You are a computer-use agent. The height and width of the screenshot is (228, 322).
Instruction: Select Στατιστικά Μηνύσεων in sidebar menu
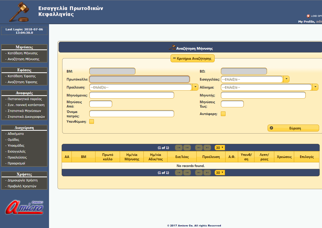24,111
